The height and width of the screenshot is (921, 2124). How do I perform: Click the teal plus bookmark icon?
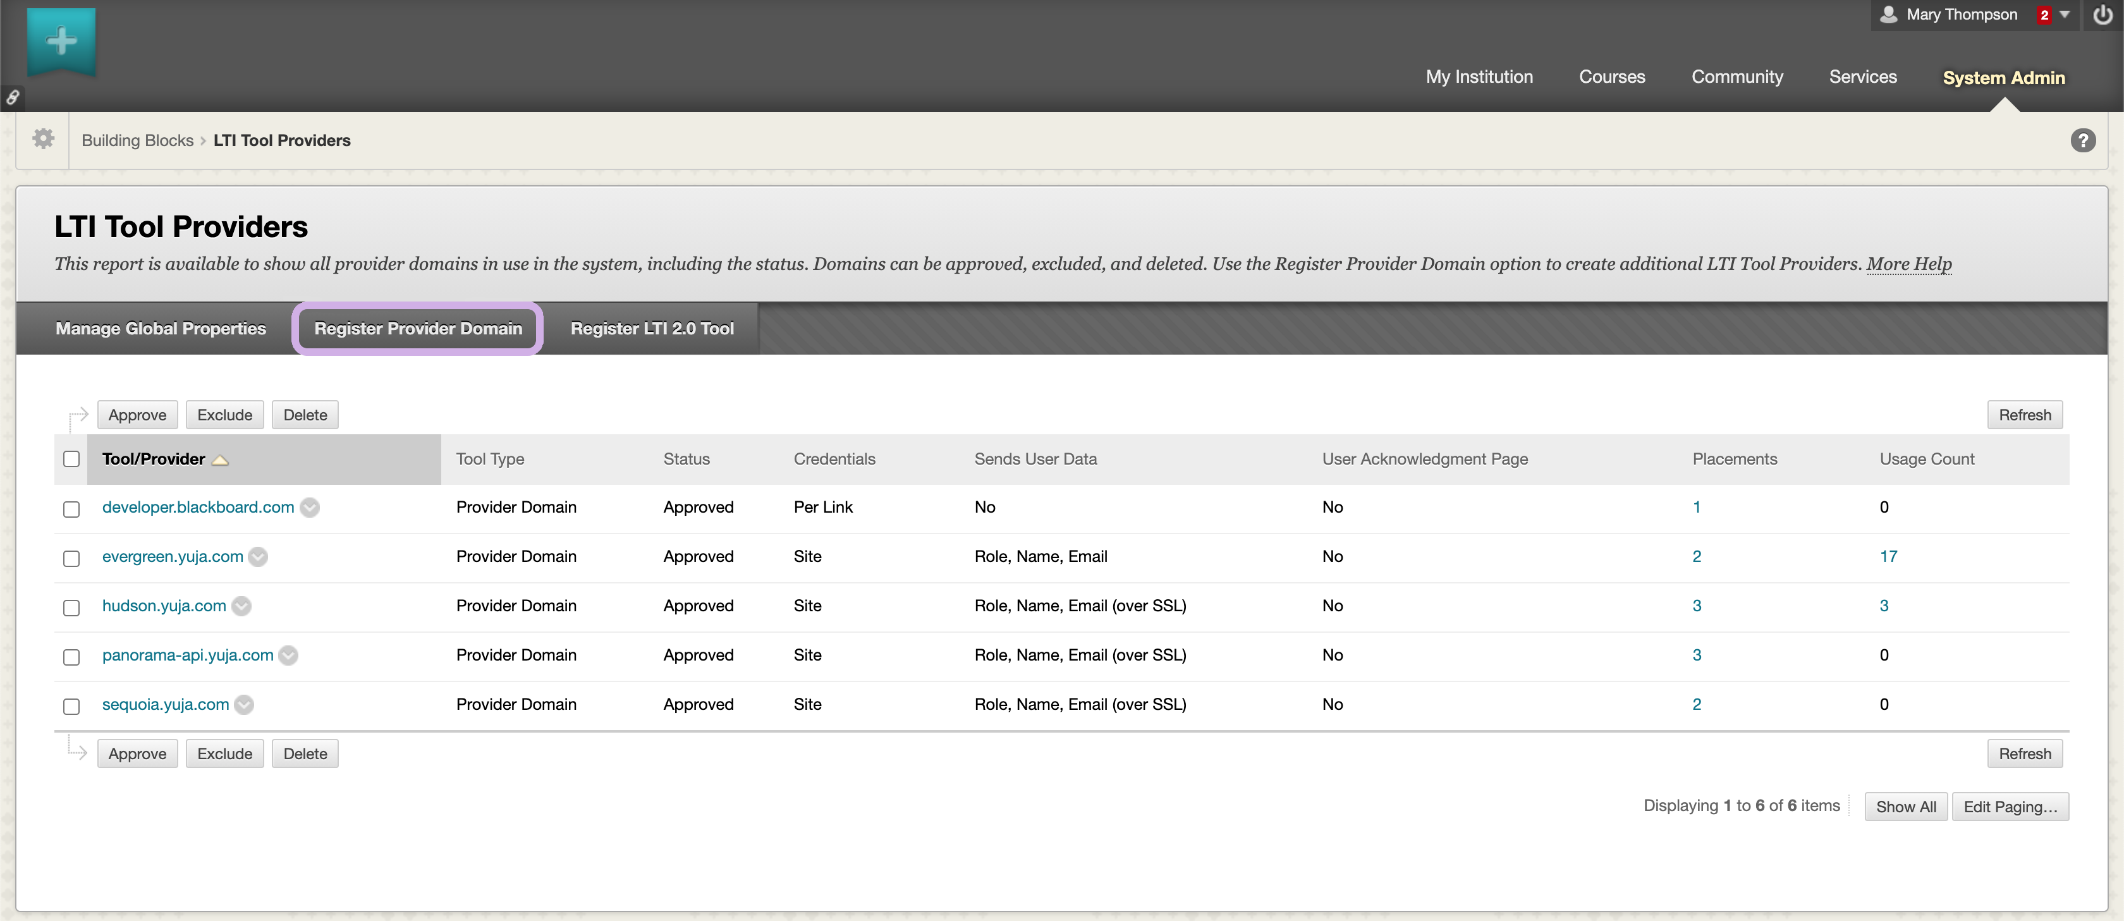click(x=61, y=40)
